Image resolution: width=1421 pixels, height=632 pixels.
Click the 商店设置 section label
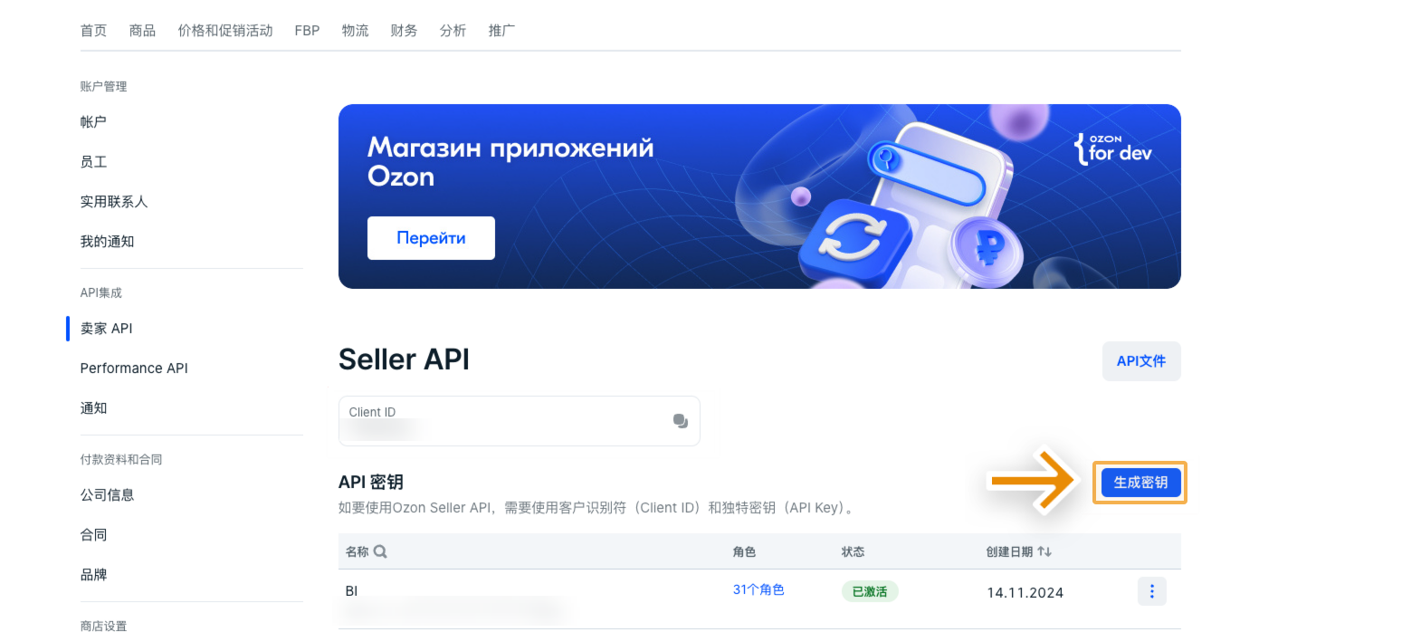pos(103,626)
